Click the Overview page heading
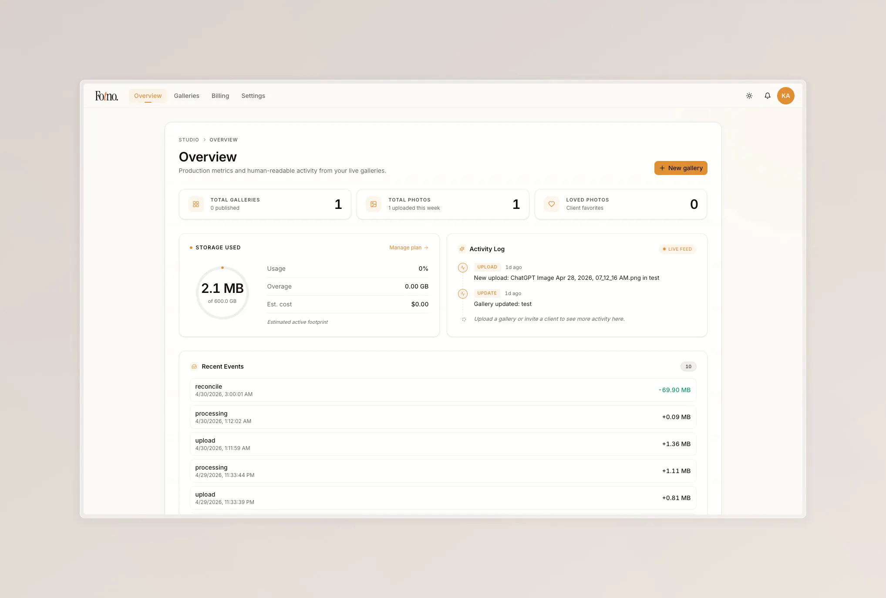Screen dimensions: 886x598 tap(208, 157)
